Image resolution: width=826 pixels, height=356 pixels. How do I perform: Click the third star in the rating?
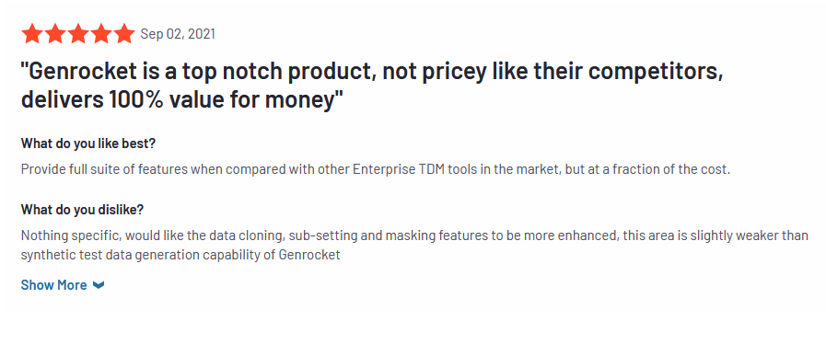78,34
